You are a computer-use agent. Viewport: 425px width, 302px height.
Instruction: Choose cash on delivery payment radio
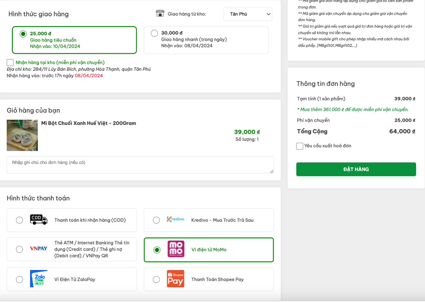20,220
